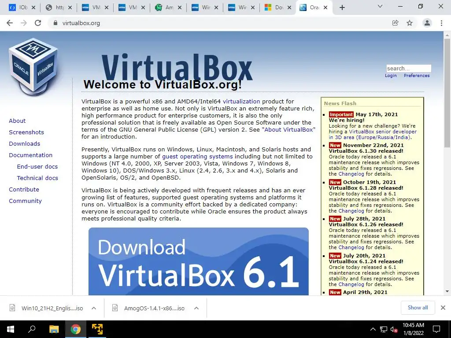Open End-user docs sidebar link
Screen dimensions: 451x338
(37, 167)
